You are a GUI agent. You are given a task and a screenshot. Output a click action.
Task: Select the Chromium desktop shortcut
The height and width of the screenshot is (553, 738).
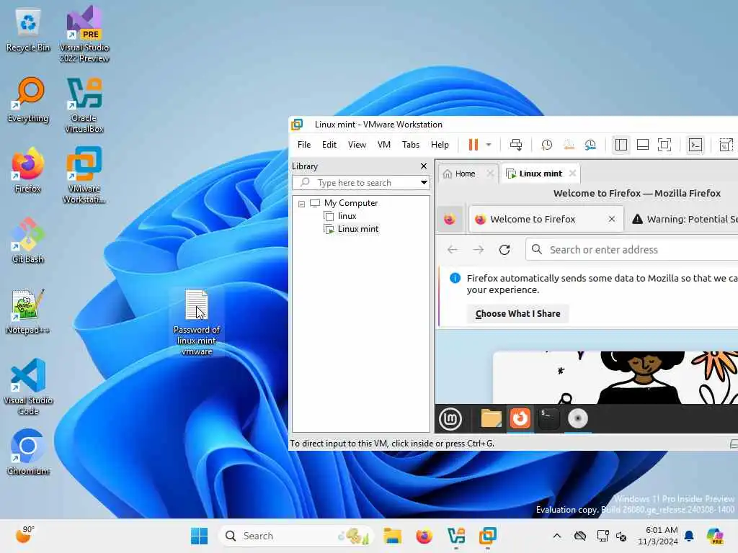(28, 452)
